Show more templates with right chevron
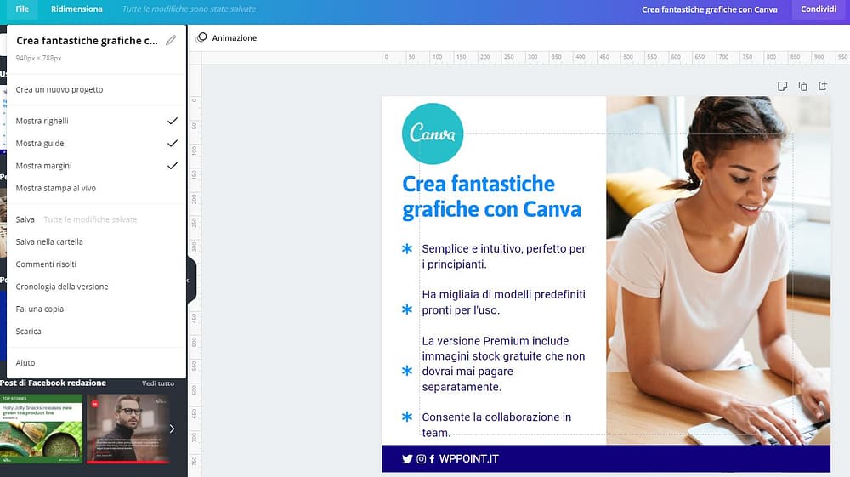The height and width of the screenshot is (477, 850). coord(173,429)
